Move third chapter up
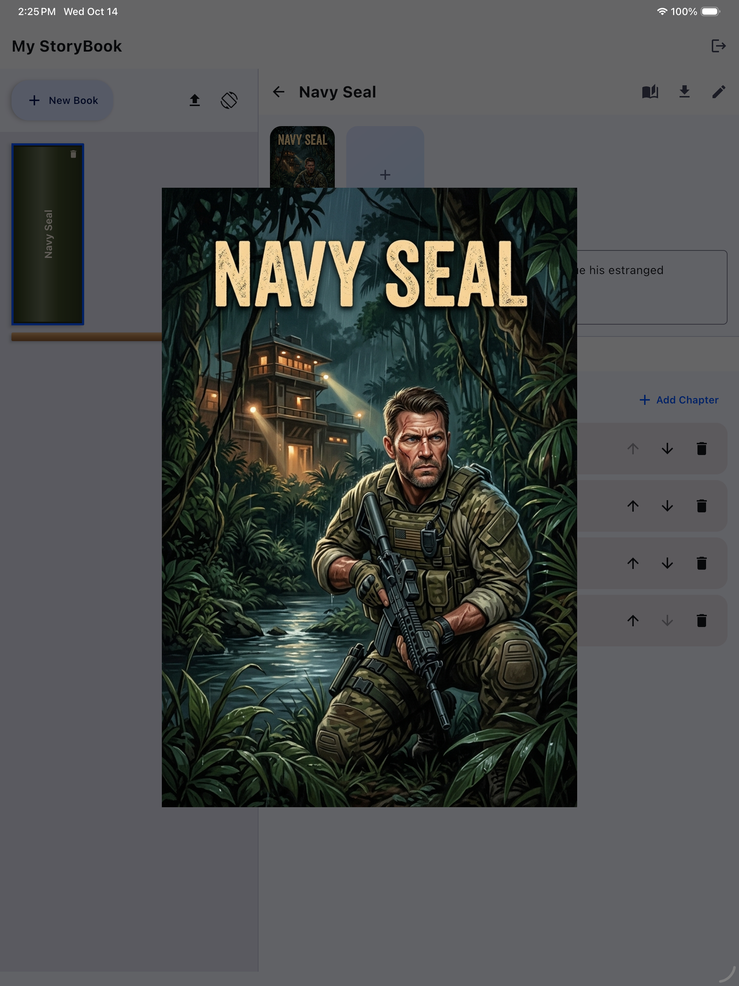Screen dimensions: 739x986 633,563
